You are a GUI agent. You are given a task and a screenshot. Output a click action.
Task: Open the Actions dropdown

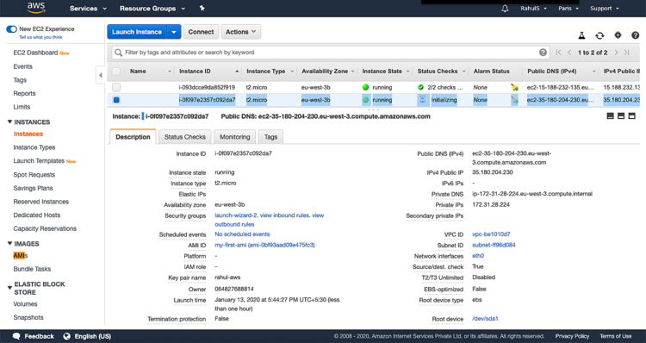point(240,32)
